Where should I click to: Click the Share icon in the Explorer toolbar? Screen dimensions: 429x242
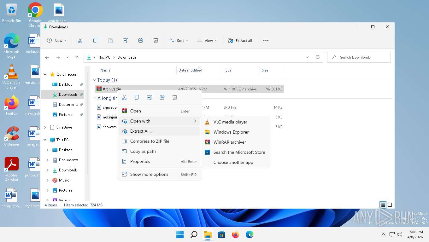click(141, 40)
